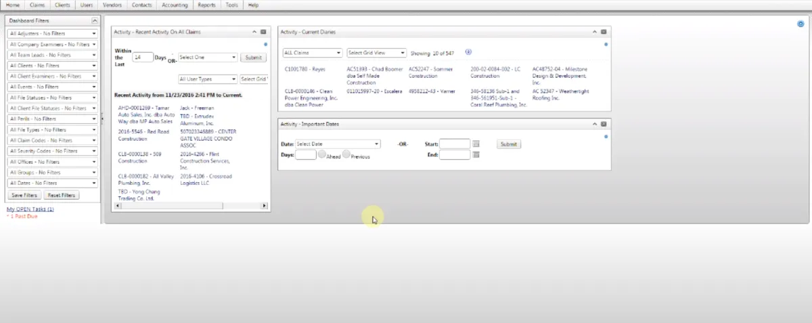The width and height of the screenshot is (812, 323).
Task: Click the End date calendar icon
Action: point(476,155)
